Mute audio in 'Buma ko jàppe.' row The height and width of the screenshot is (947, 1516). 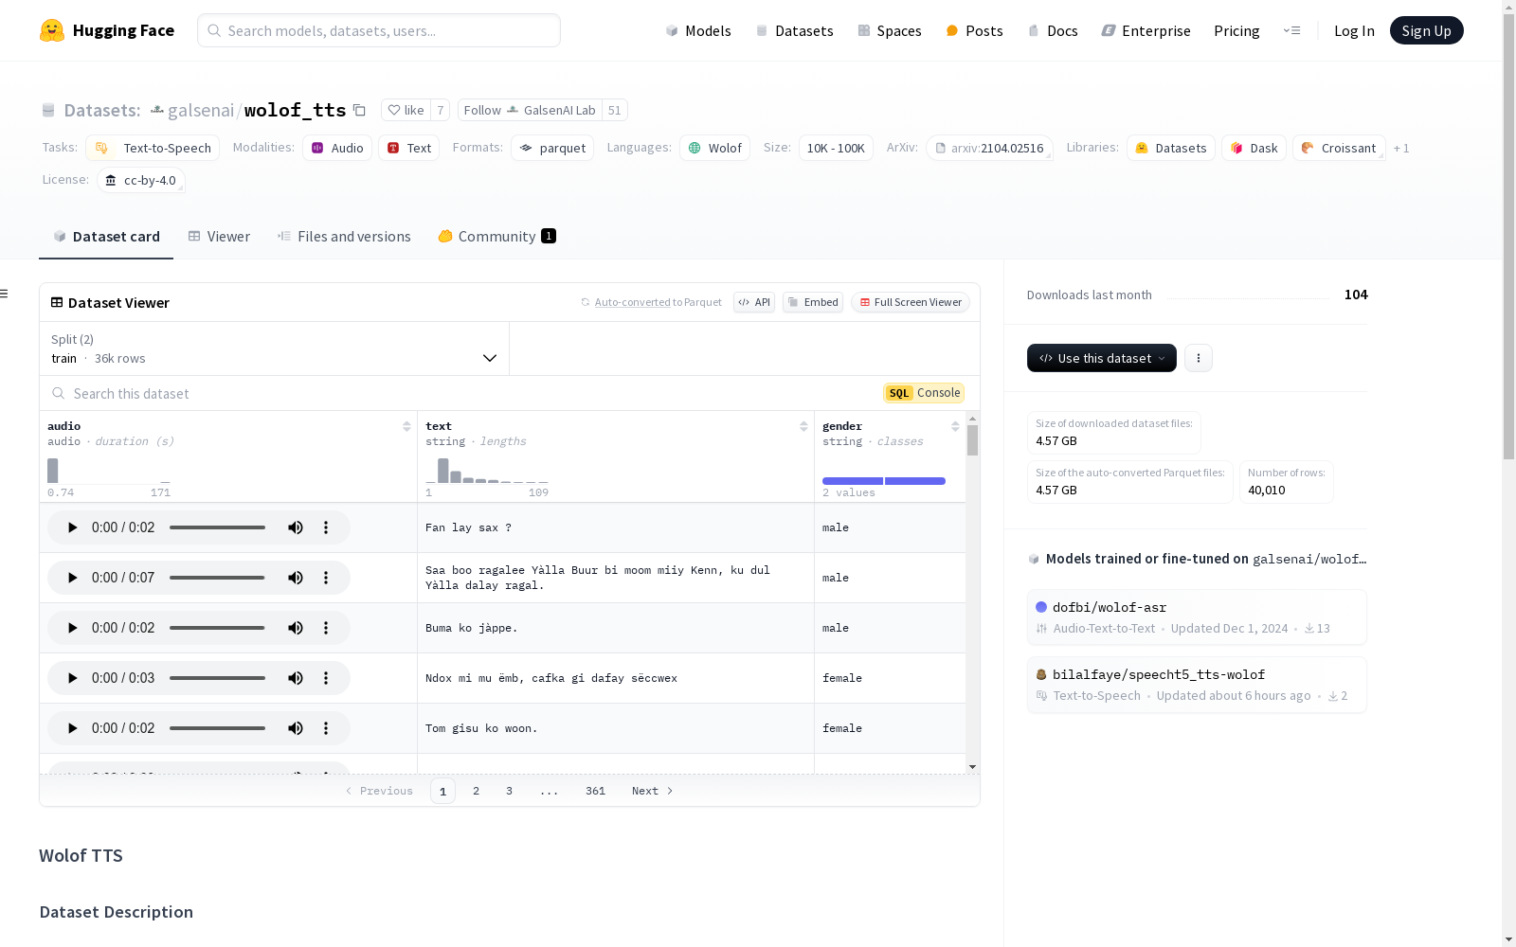(x=296, y=628)
